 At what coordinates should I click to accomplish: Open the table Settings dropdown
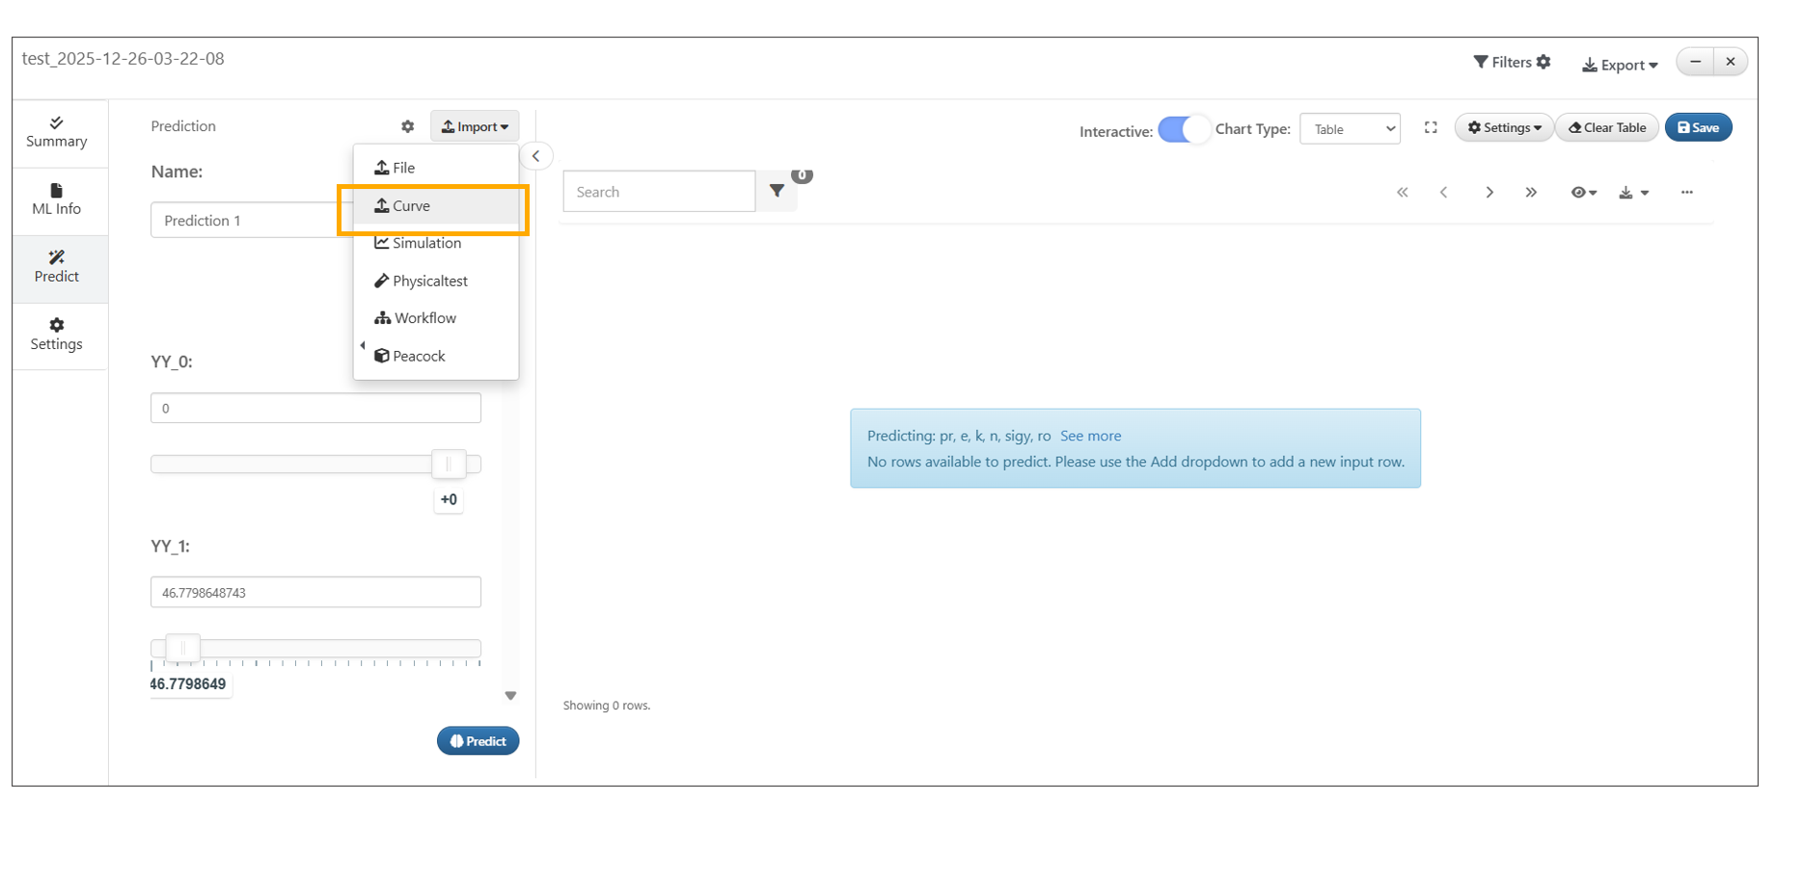tap(1504, 128)
